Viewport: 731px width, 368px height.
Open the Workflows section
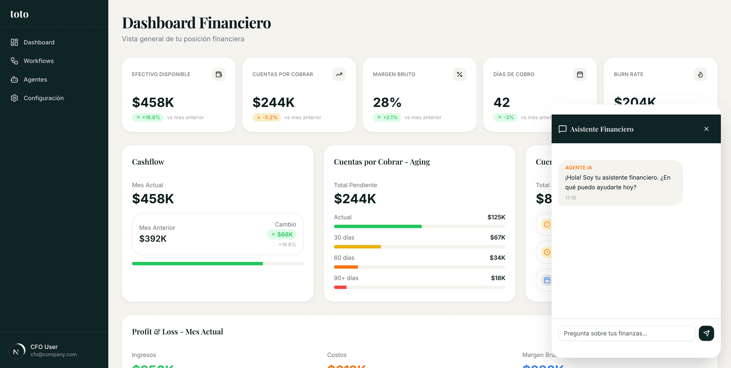pos(38,61)
